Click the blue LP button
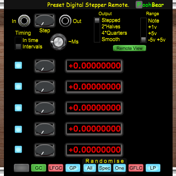The width and height of the screenshot is (176, 176). [153, 168]
